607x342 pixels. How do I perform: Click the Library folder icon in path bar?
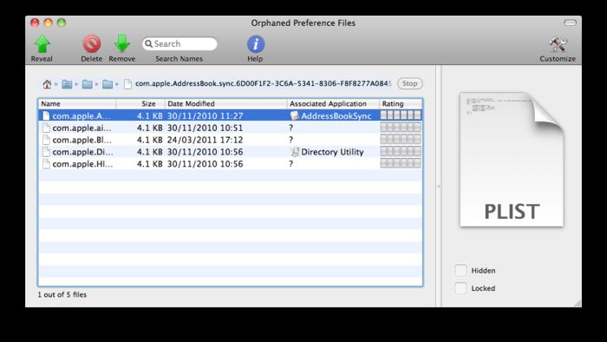[67, 84]
